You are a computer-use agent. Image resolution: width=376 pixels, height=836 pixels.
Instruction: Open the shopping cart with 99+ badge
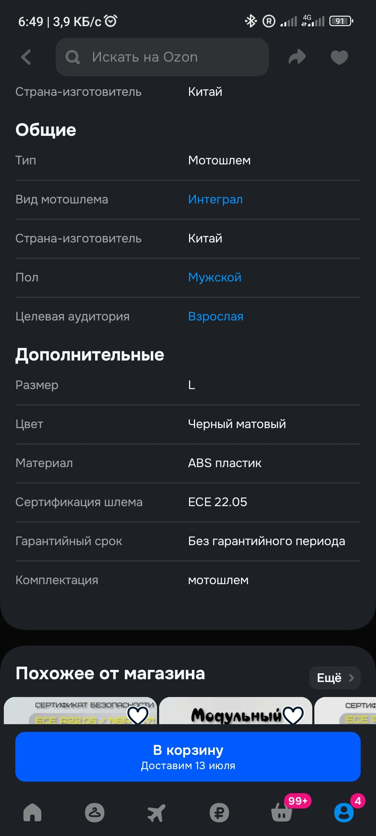click(281, 812)
